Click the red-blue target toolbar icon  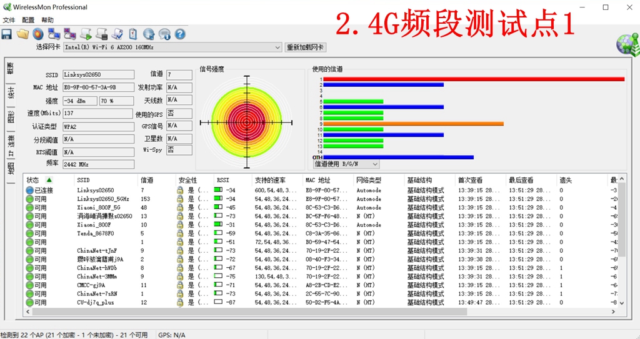pos(38,34)
